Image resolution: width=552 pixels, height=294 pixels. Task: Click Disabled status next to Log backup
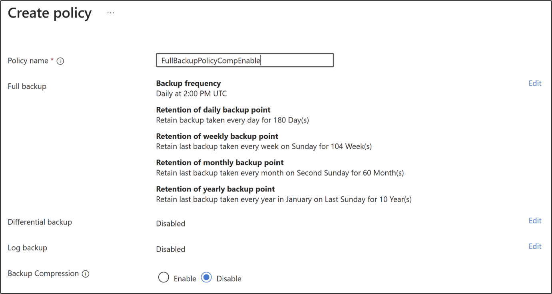tap(170, 249)
